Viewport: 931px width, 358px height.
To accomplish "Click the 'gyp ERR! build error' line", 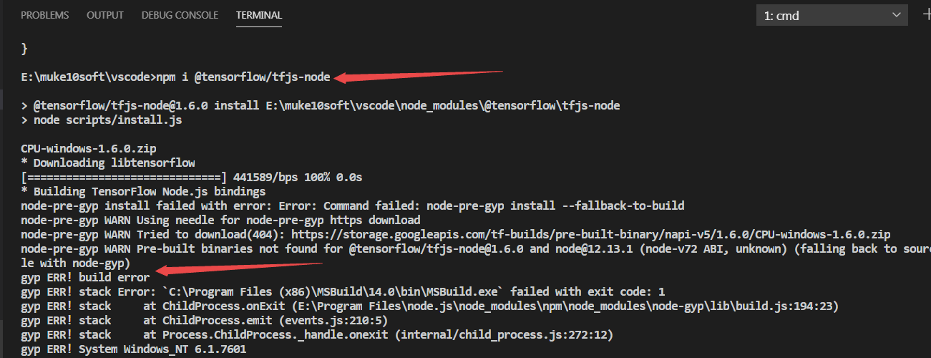I will [x=85, y=277].
